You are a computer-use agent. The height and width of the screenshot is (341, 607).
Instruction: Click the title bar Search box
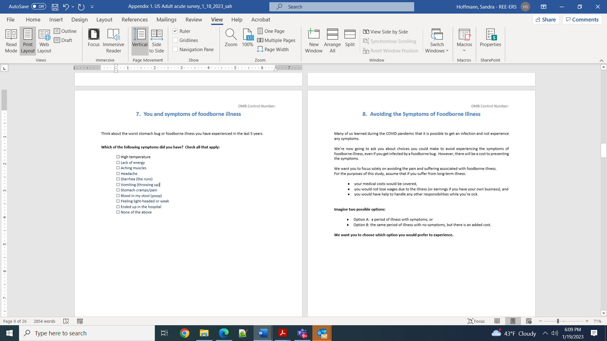tap(341, 7)
